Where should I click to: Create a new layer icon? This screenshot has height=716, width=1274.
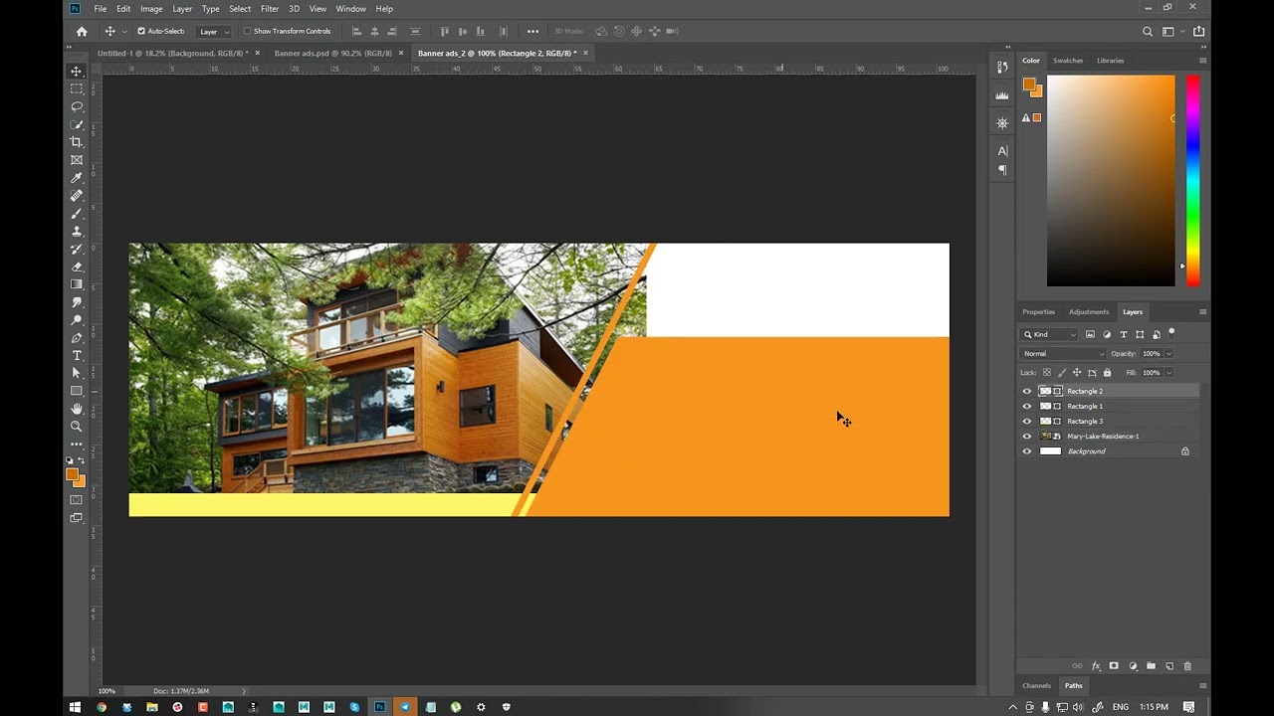pyautogui.click(x=1169, y=666)
